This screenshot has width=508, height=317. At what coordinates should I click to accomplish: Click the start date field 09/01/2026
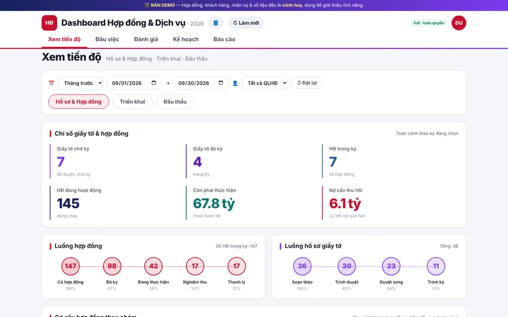click(x=134, y=83)
